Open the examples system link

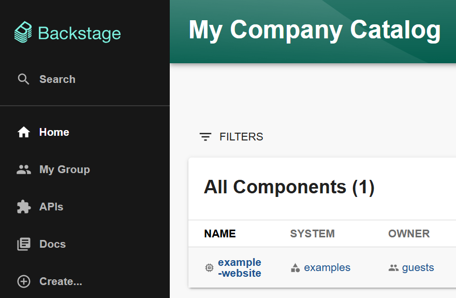[327, 268]
